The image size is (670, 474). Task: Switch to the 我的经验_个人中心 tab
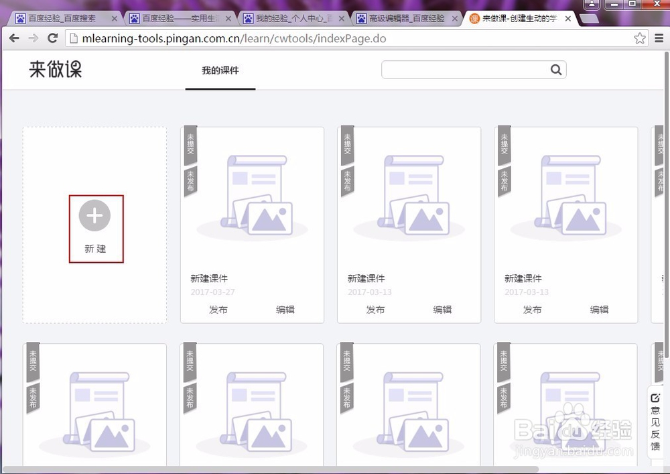[x=293, y=19]
